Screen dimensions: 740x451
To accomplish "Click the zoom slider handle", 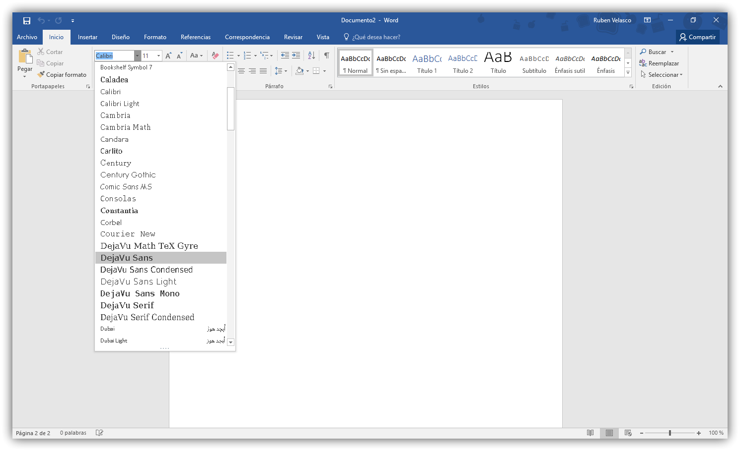I will (x=670, y=433).
